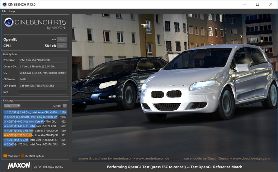This screenshot has width=278, height=172.
Task: Select the Processor field Intel Core i7-4710MQ
Action: pos(43,60)
